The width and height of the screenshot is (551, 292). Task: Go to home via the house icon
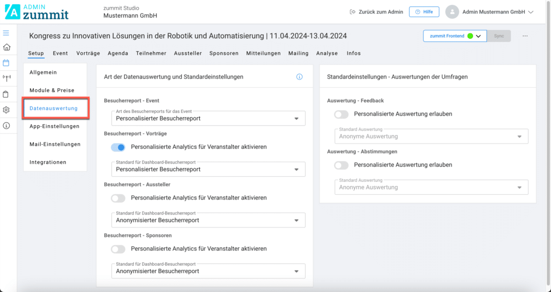(x=6, y=47)
